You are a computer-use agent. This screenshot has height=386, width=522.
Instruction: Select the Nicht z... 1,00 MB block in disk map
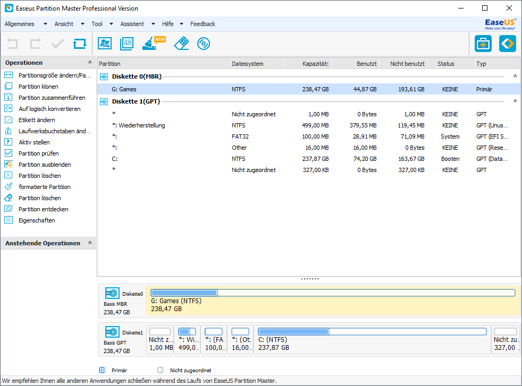(160, 339)
